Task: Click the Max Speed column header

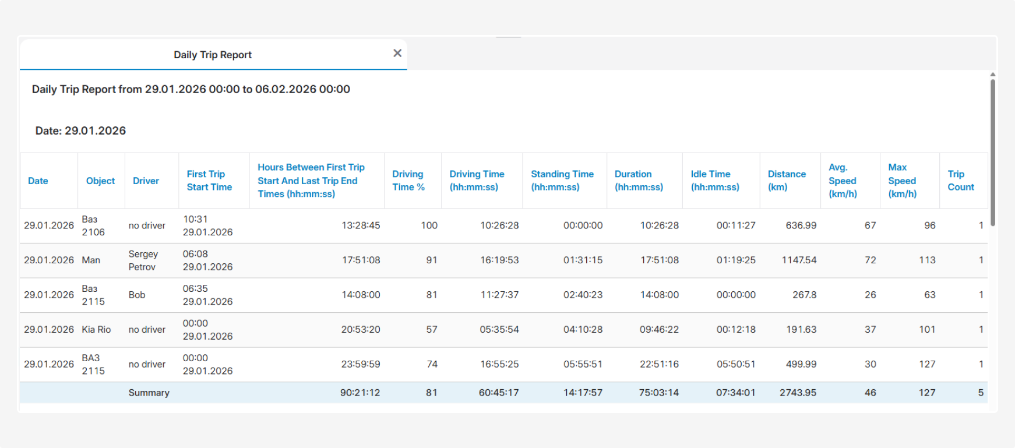Action: [902, 181]
